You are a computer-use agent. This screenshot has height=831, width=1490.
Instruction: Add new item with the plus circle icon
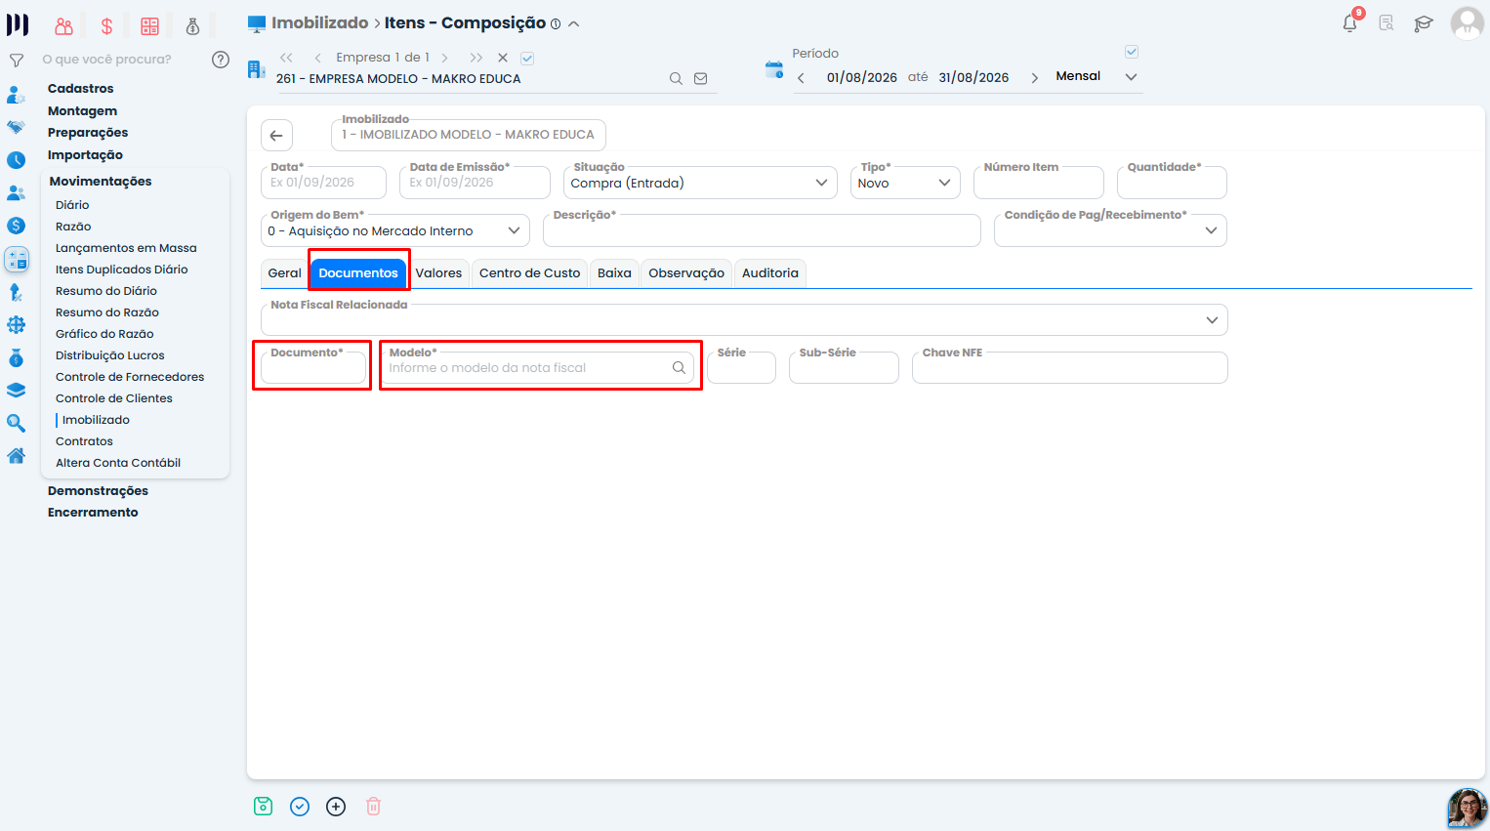point(336,807)
